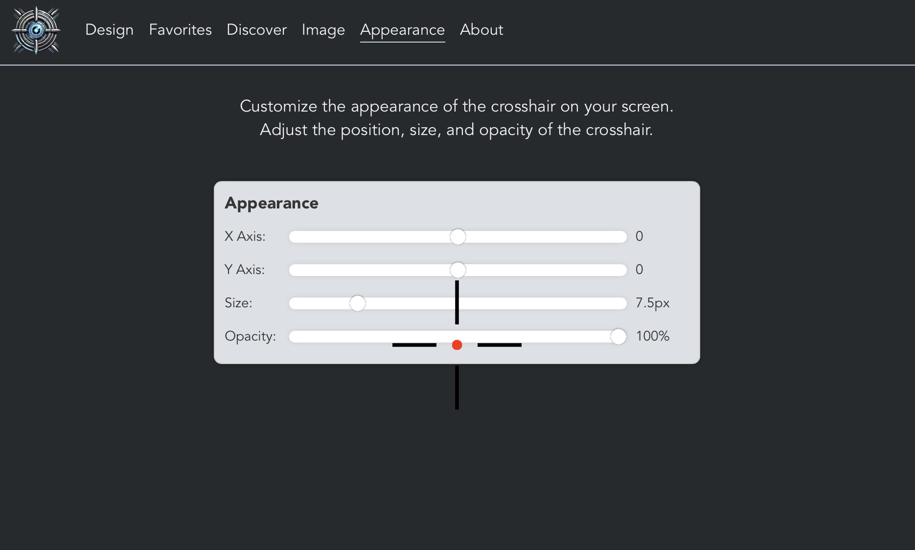Click the crosshair's bottom vertical line
The height and width of the screenshot is (550, 915).
pos(457,388)
